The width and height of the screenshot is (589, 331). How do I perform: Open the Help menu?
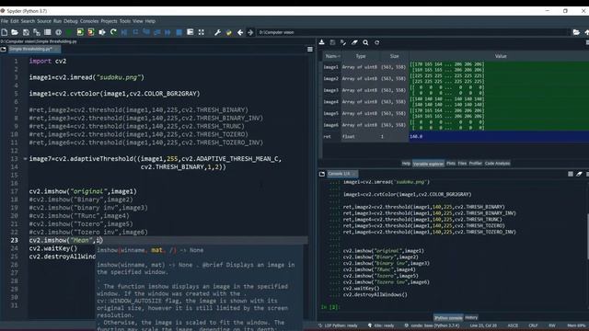pyautogui.click(x=150, y=21)
